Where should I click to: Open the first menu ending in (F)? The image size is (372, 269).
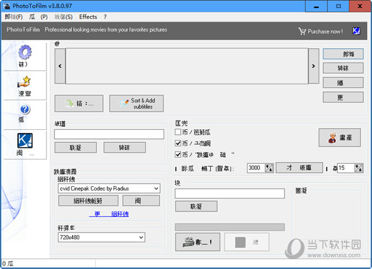(14, 17)
